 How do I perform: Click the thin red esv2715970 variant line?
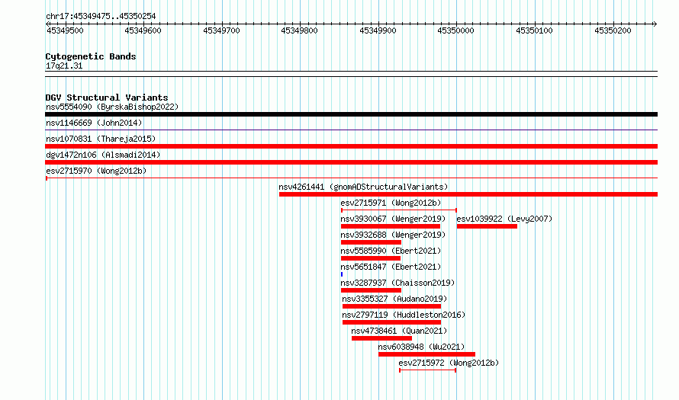pos(351,178)
